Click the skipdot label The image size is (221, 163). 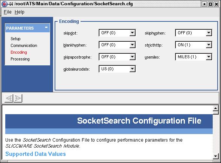pos(70,33)
